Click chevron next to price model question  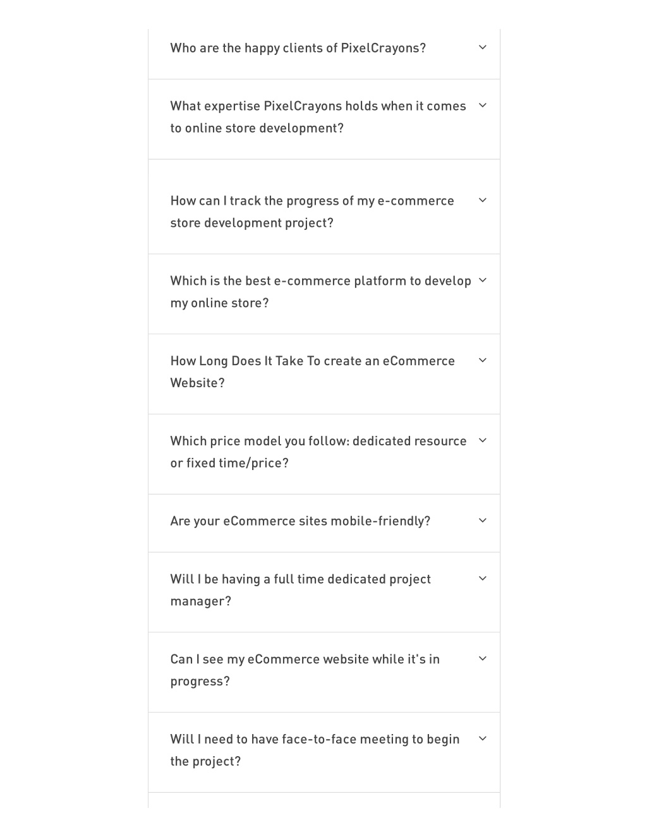483,440
